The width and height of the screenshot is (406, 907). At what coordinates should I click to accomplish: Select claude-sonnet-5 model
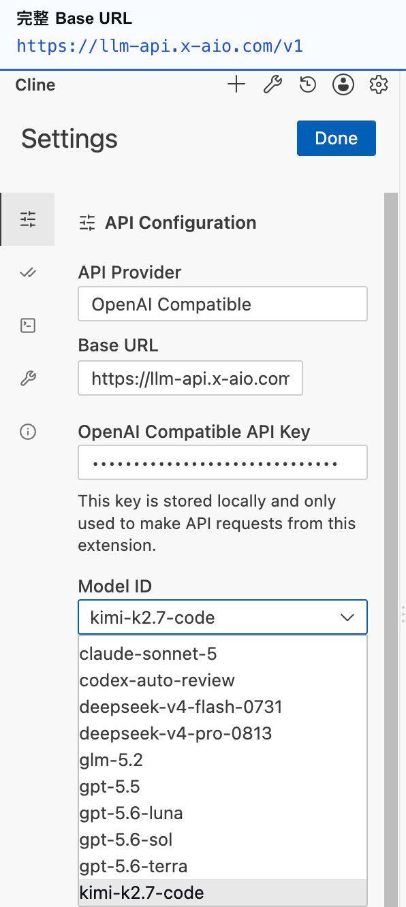[223, 654]
